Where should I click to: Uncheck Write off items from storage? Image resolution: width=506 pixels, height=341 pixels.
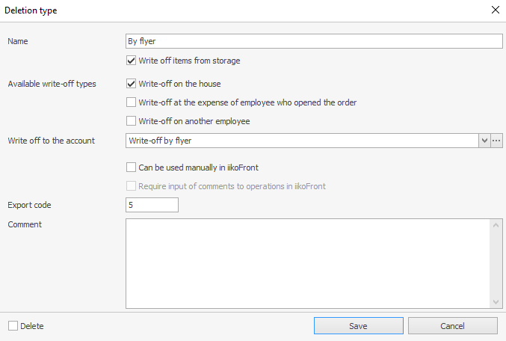[132, 61]
